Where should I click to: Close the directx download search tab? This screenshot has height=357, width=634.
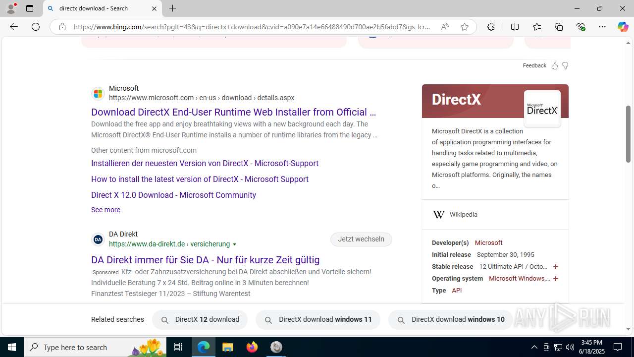point(154,8)
